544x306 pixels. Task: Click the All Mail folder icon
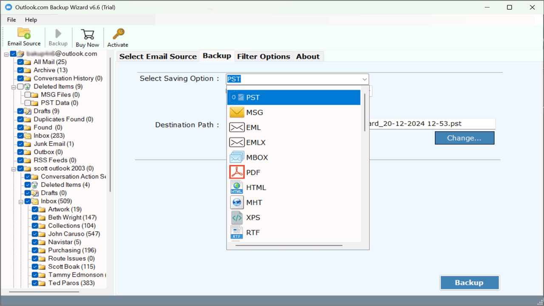click(x=28, y=62)
